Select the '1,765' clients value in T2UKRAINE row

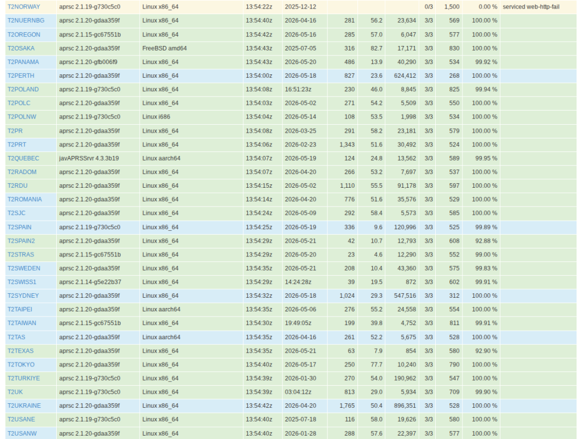pos(347,406)
